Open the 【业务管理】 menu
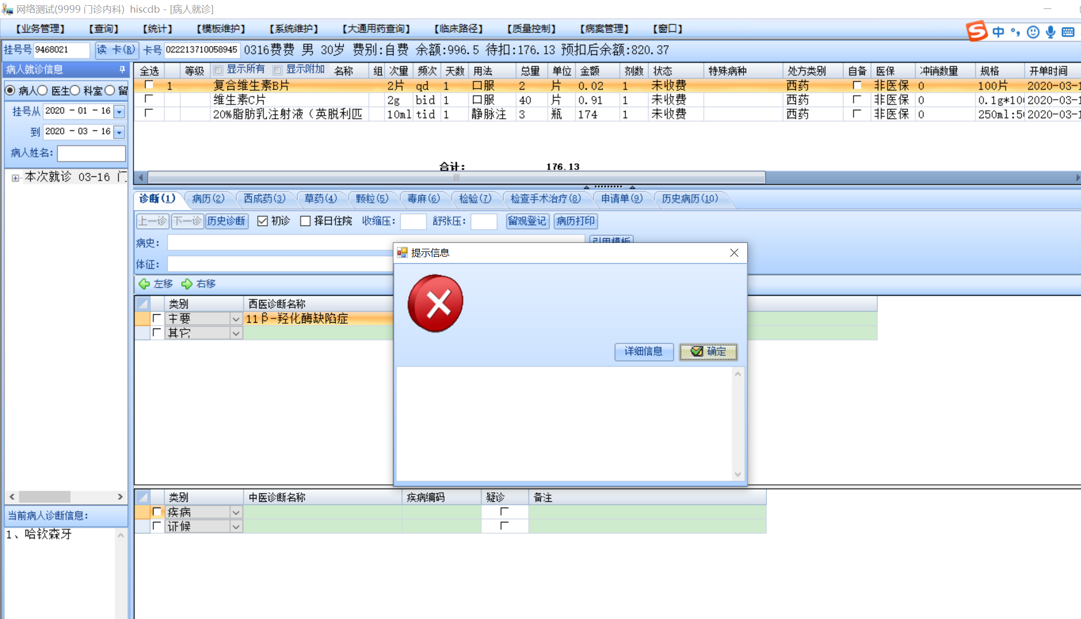This screenshot has width=1081, height=619. (x=40, y=29)
